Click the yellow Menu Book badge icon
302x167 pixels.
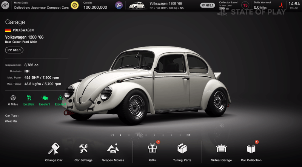(x=74, y=5)
